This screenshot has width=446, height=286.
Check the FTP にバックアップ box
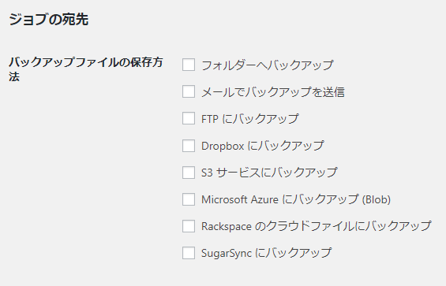pos(189,118)
